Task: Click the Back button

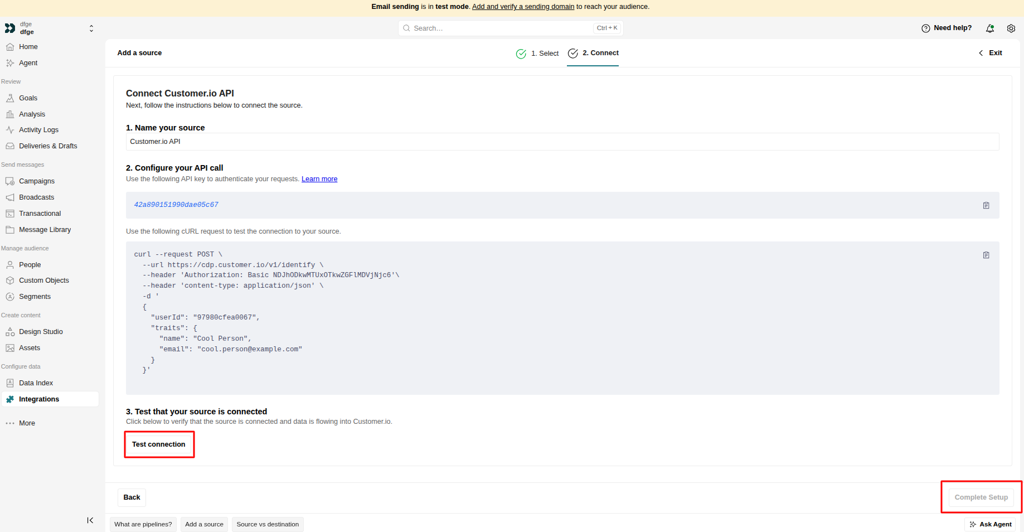Action: pos(132,497)
